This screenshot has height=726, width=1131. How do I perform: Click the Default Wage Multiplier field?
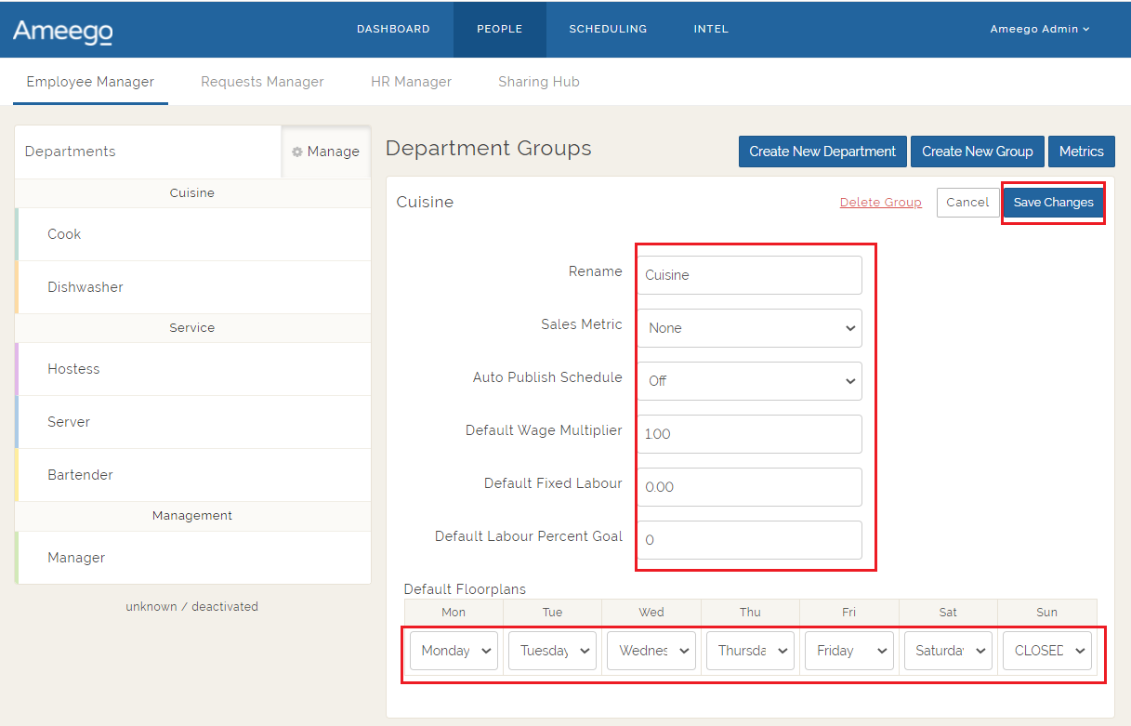pyautogui.click(x=749, y=434)
